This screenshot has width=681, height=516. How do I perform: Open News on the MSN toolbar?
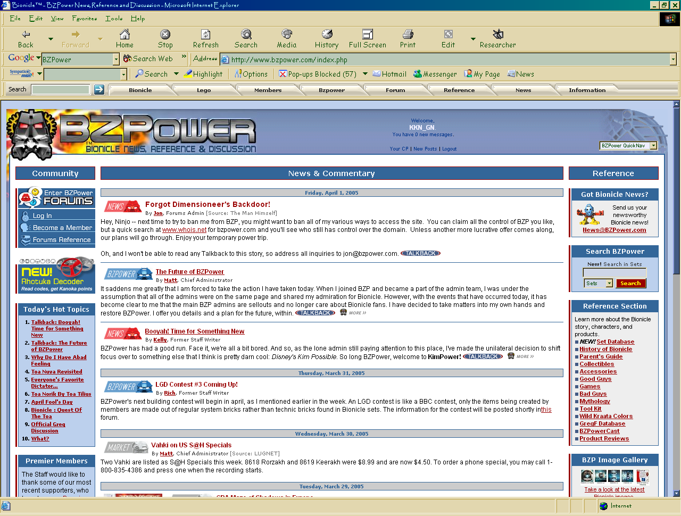point(521,74)
